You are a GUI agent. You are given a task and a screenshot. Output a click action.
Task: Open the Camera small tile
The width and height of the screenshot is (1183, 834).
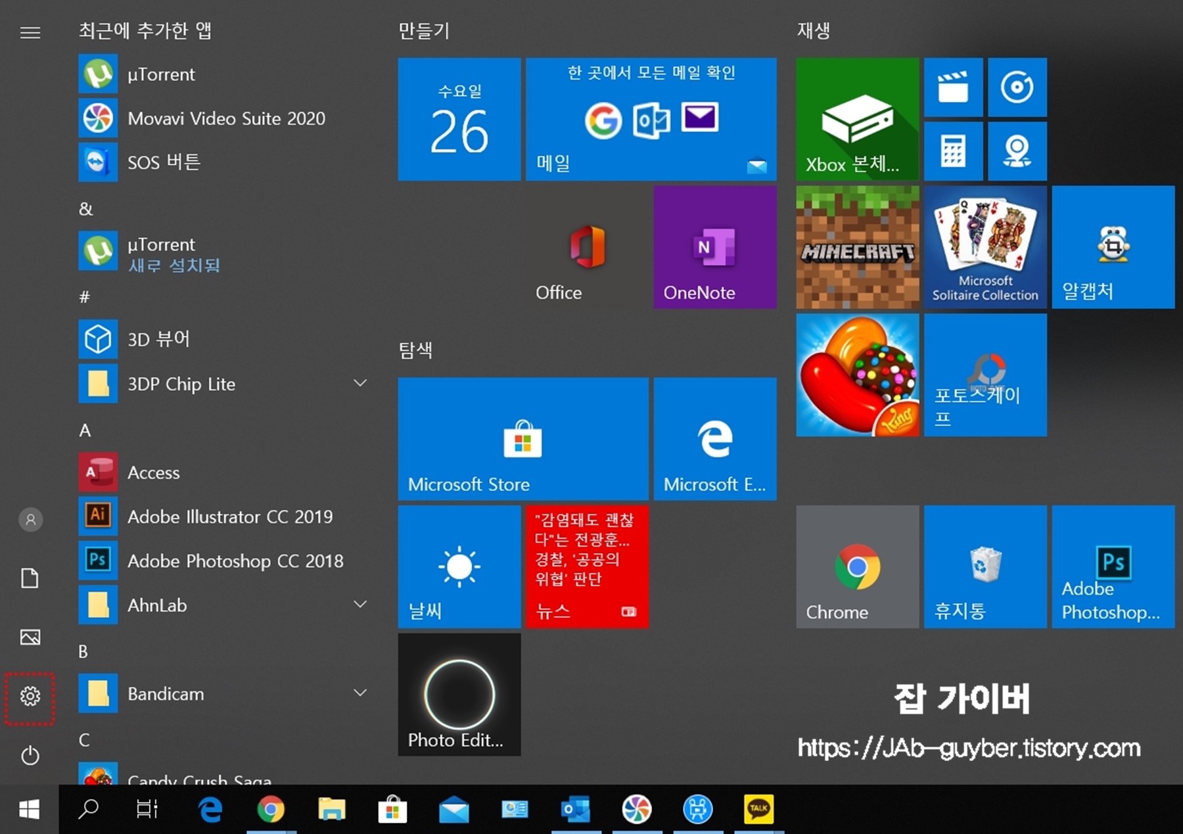point(1017,151)
